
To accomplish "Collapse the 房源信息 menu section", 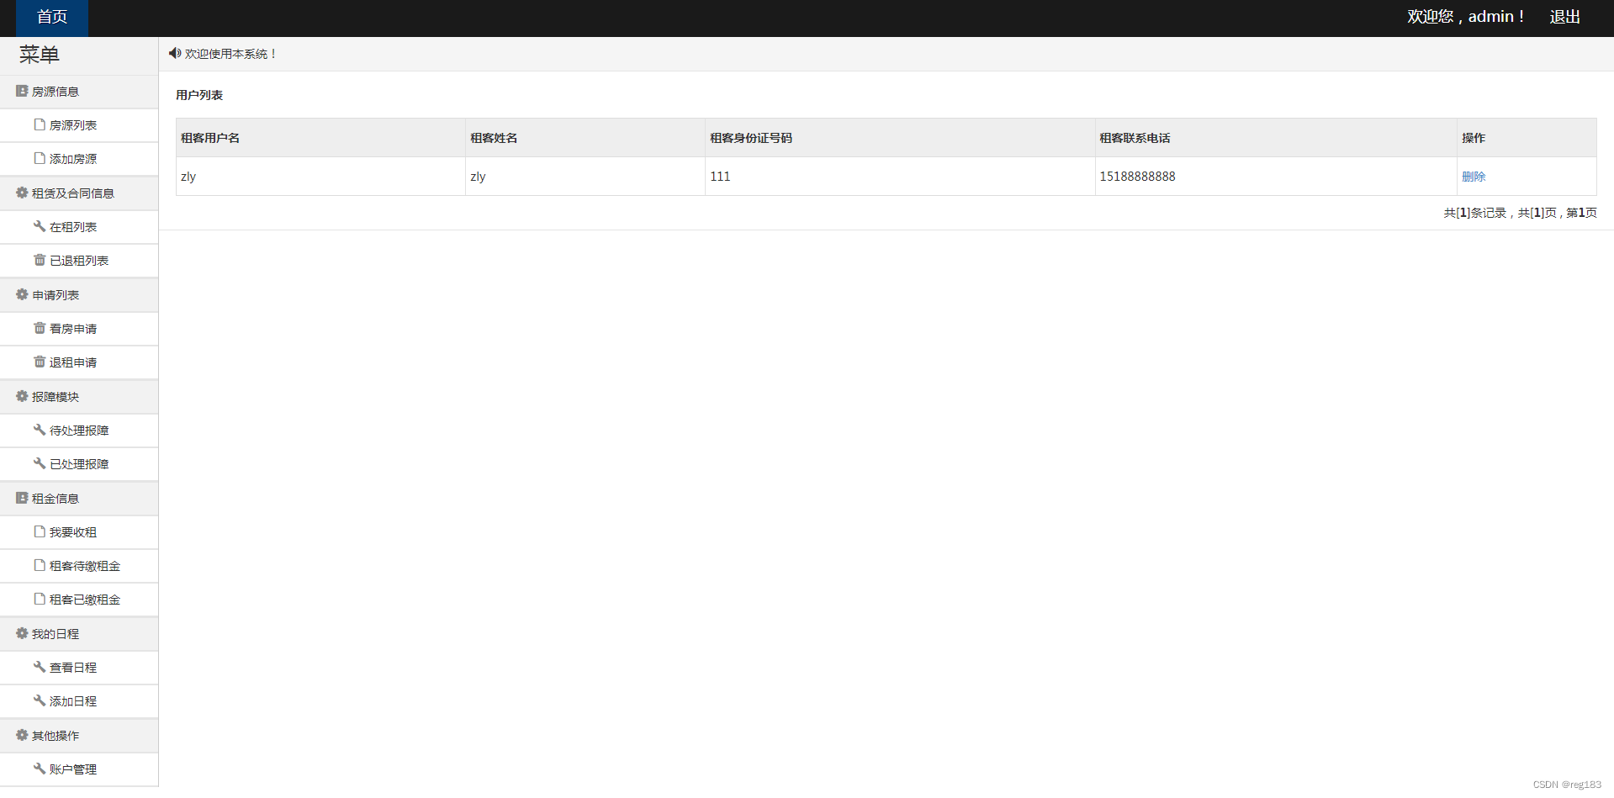I will [x=79, y=92].
